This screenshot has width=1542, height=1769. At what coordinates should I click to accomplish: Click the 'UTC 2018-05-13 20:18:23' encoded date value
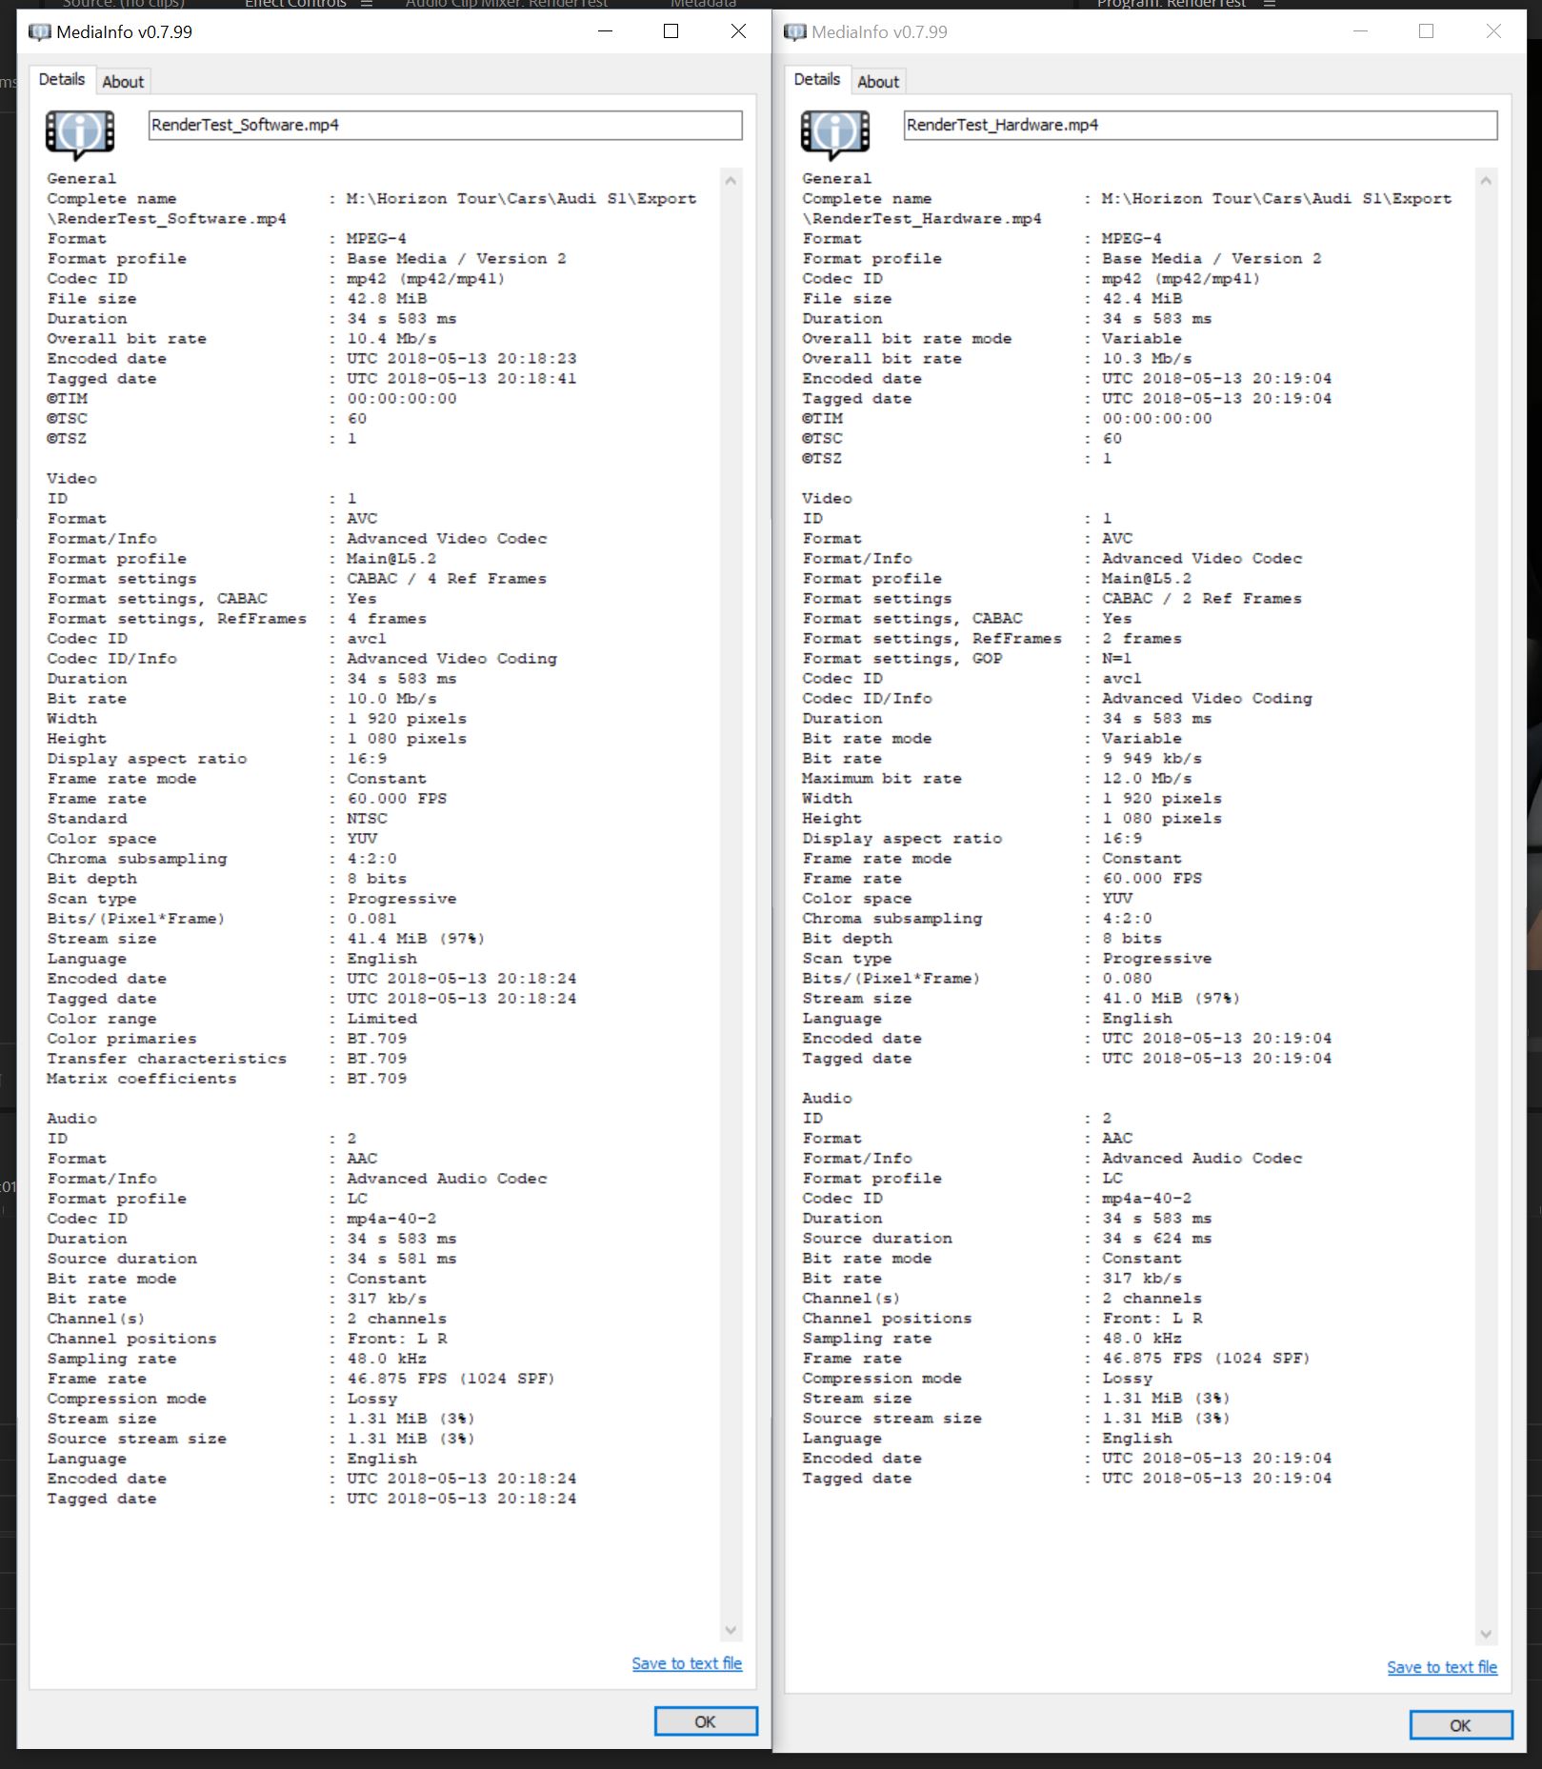(x=462, y=359)
